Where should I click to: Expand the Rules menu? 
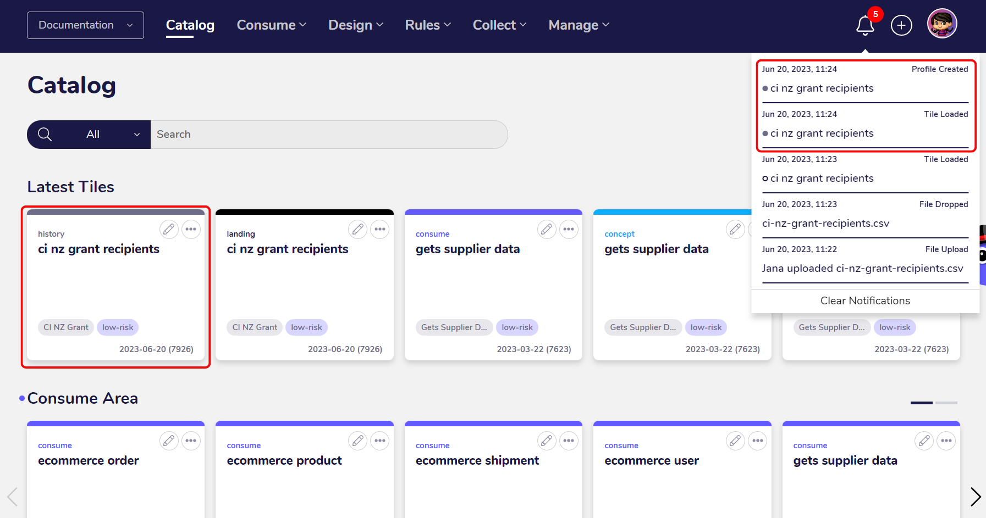tap(428, 25)
